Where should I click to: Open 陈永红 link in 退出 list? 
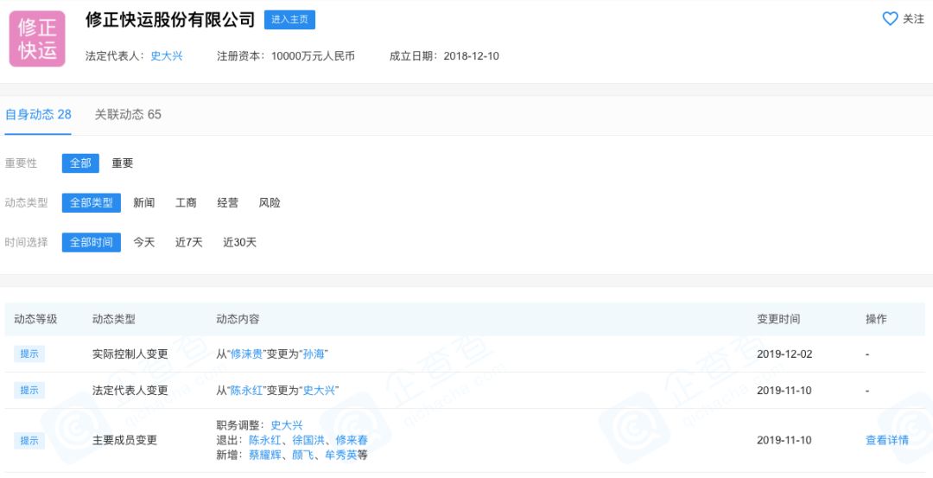tap(264, 441)
